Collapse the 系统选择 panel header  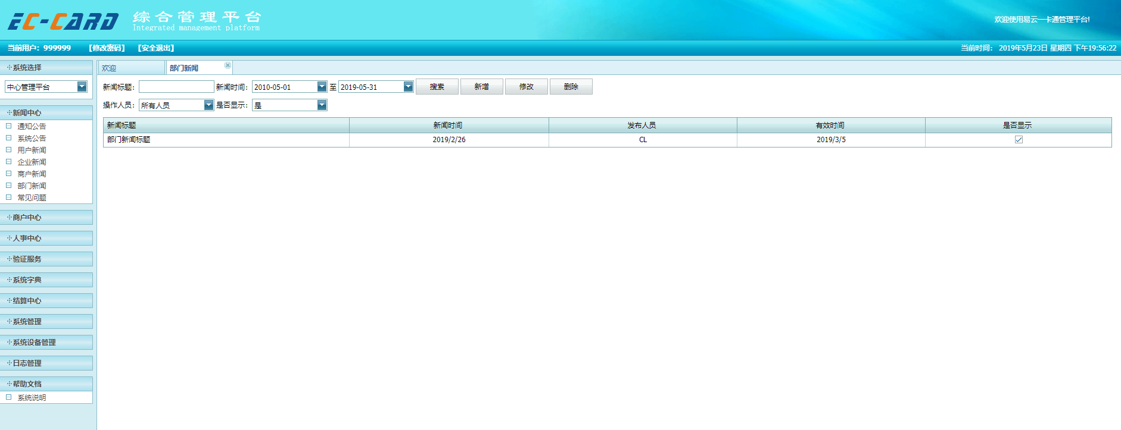(46, 67)
